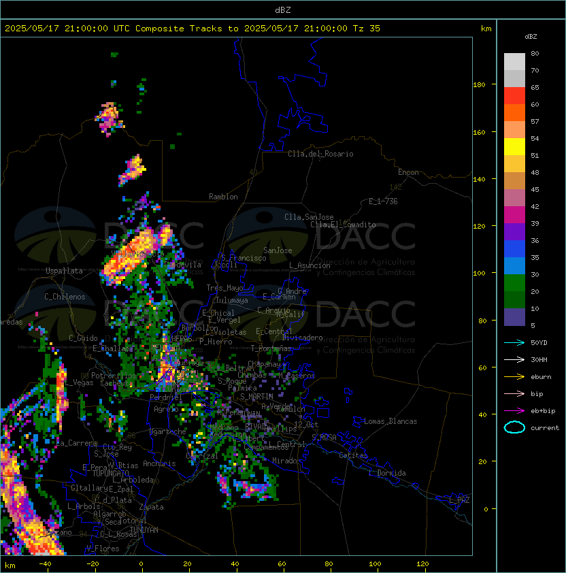Click the 'current' legend label
This screenshot has width=566, height=573.
(x=545, y=428)
